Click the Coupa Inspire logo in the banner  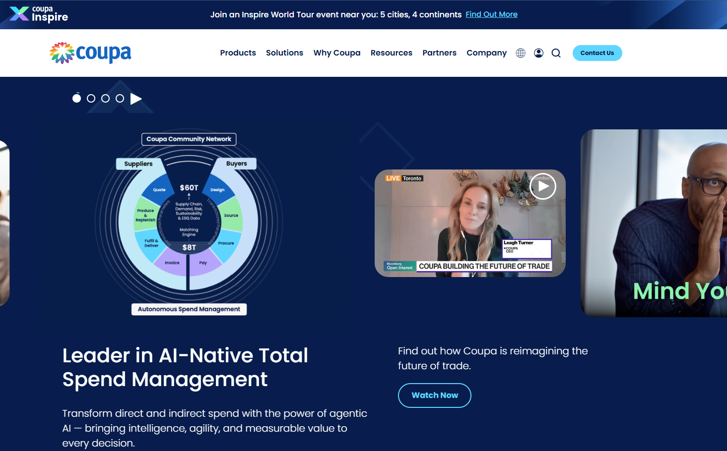pyautogui.click(x=39, y=14)
